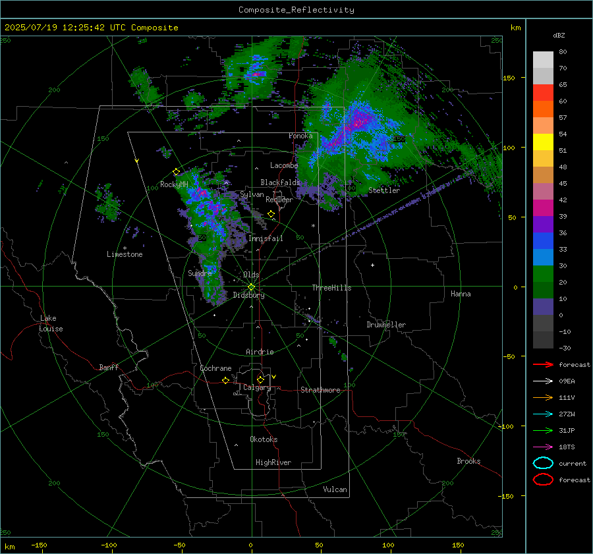The height and width of the screenshot is (554, 593).
Task: Click the darkest bottom swatch in dBZ legend
Action: 543,340
